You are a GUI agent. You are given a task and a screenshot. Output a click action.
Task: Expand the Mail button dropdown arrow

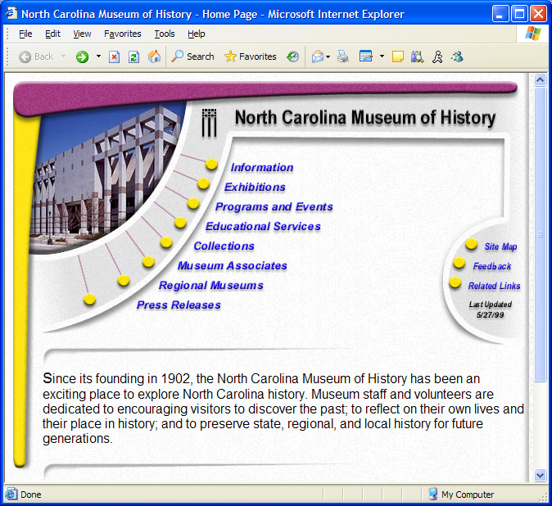click(x=328, y=56)
